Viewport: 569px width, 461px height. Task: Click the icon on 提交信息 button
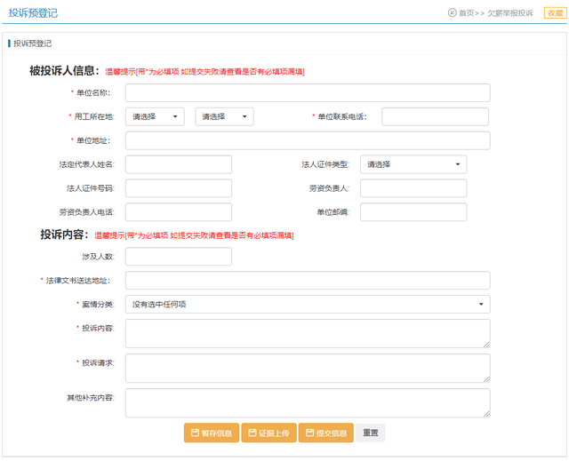[x=309, y=433]
